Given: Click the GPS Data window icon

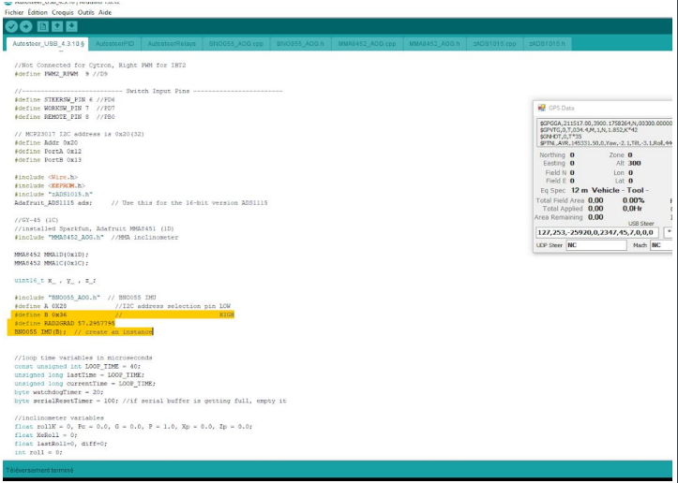Looking at the screenshot, I should point(541,109).
